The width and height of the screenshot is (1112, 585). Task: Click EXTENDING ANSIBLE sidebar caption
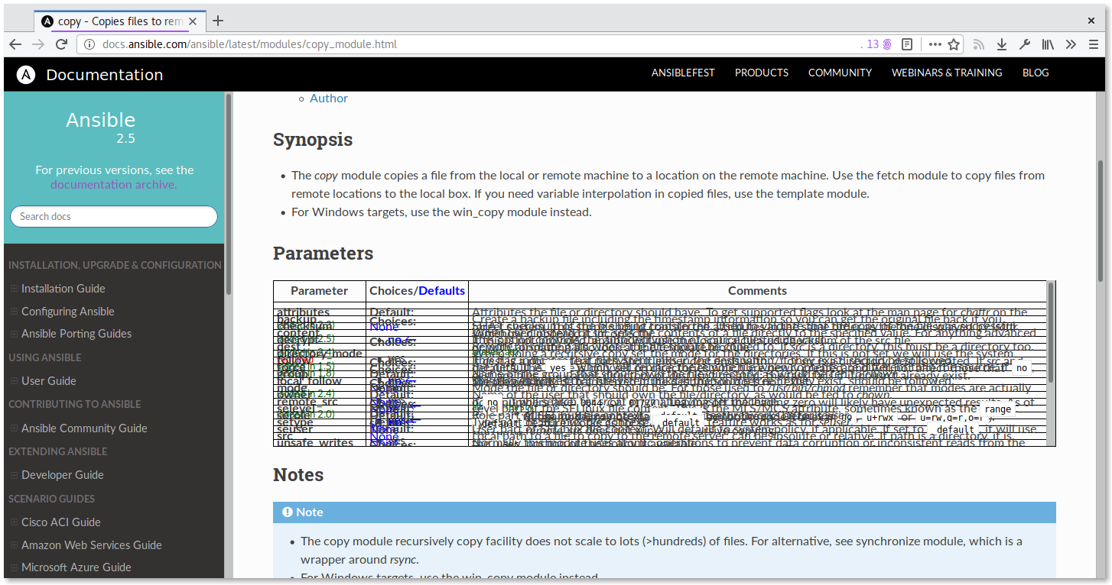point(58,451)
